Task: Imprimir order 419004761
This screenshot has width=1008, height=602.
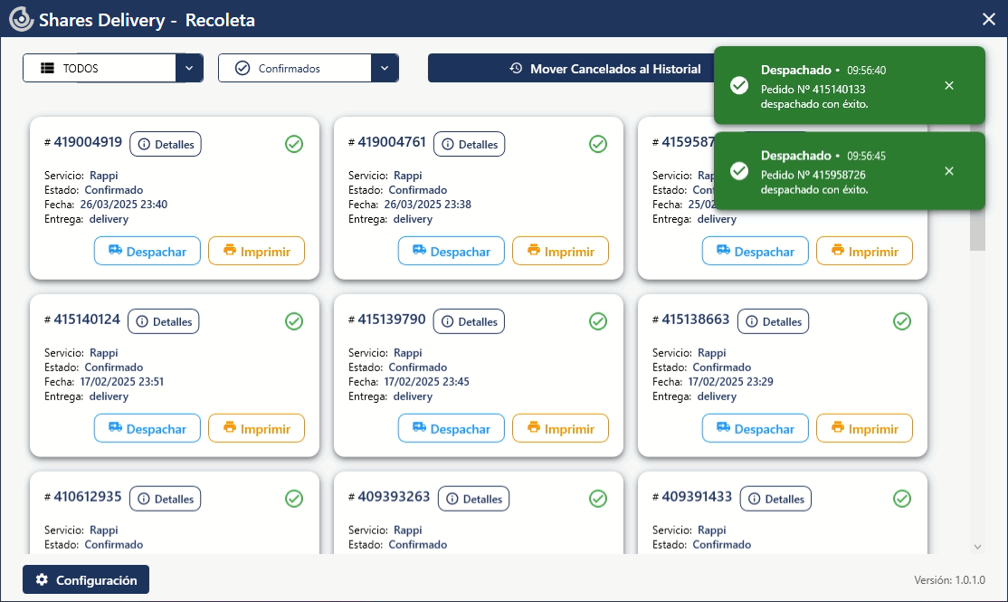Action: 561,251
